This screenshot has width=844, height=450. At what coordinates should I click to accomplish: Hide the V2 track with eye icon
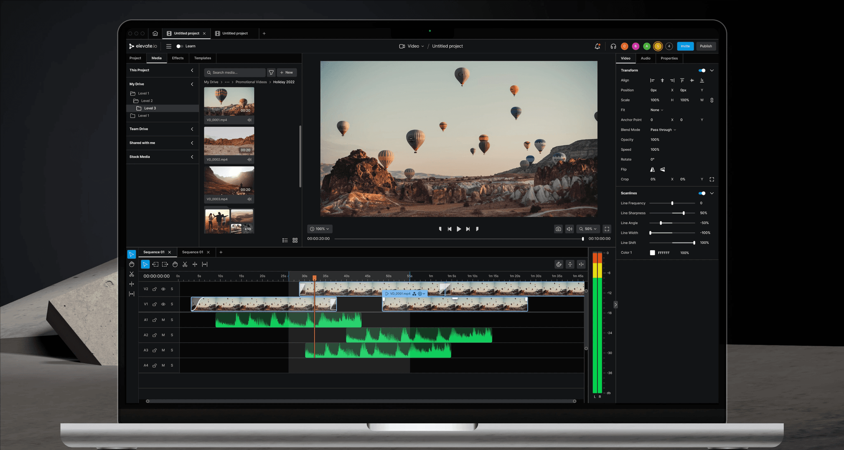[163, 289]
